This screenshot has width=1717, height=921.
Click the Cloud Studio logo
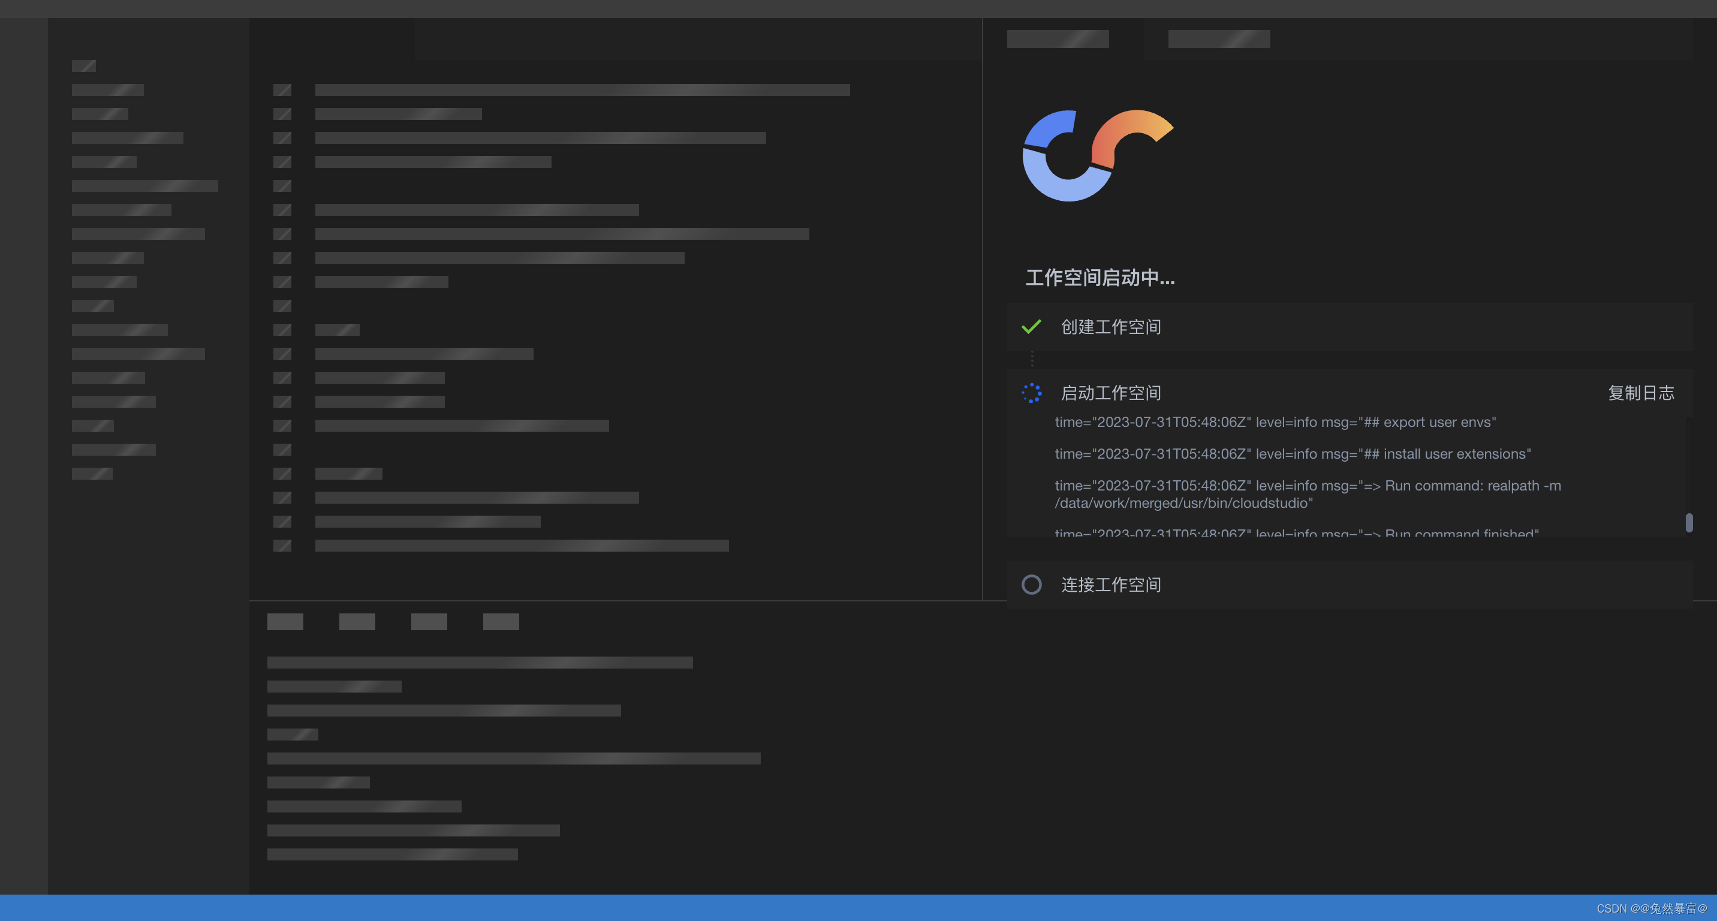pyautogui.click(x=1098, y=156)
